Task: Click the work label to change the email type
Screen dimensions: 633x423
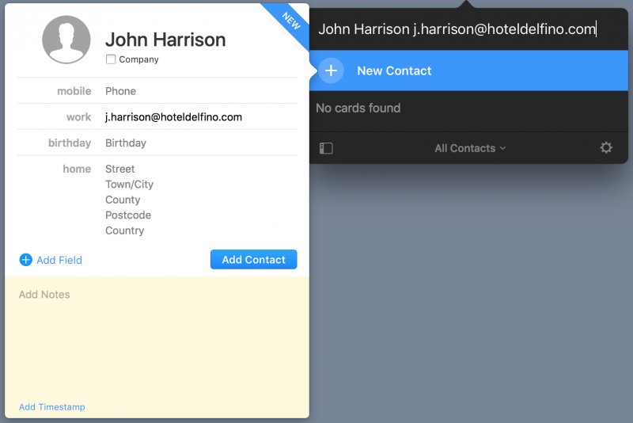Action: coord(79,117)
